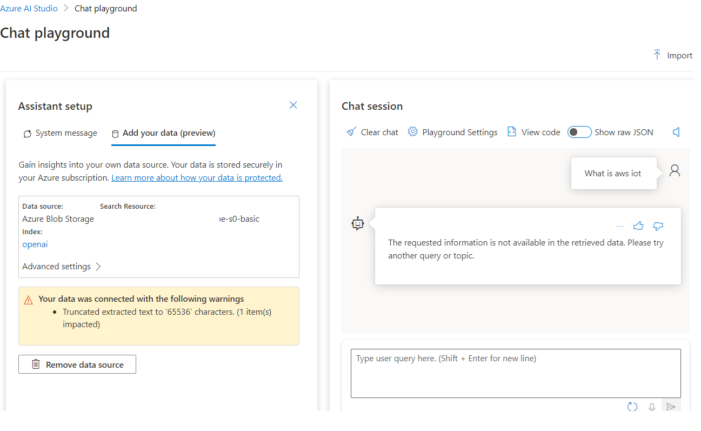Viewport: 701px width, 431px height.
Task: Open the openai index link
Action: point(35,244)
